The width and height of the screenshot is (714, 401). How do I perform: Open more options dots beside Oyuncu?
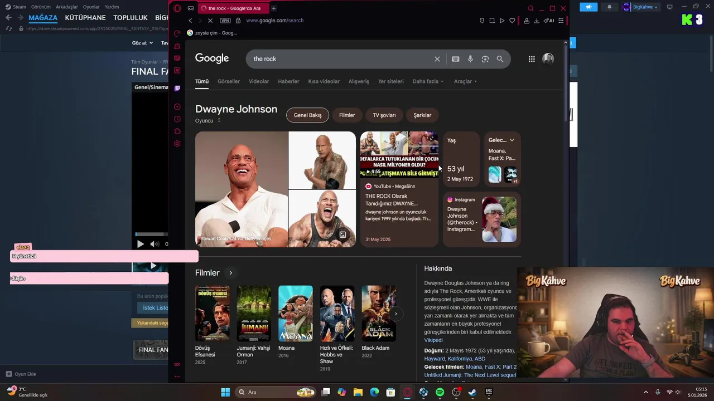pos(219,120)
